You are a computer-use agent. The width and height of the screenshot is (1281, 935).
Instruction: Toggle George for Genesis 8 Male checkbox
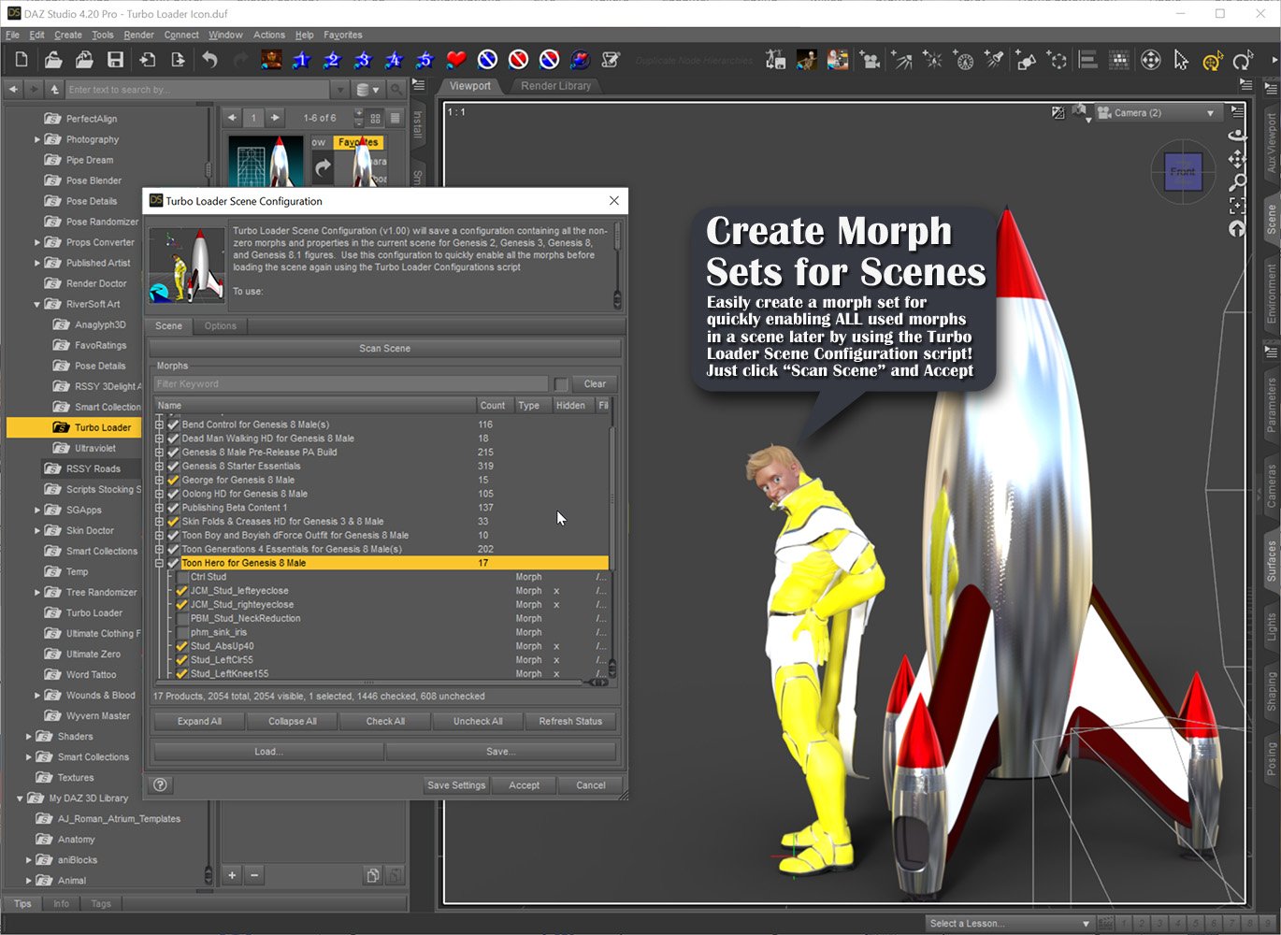click(x=173, y=480)
